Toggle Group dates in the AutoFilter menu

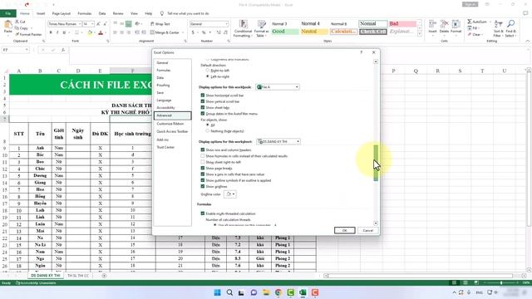pos(203,114)
